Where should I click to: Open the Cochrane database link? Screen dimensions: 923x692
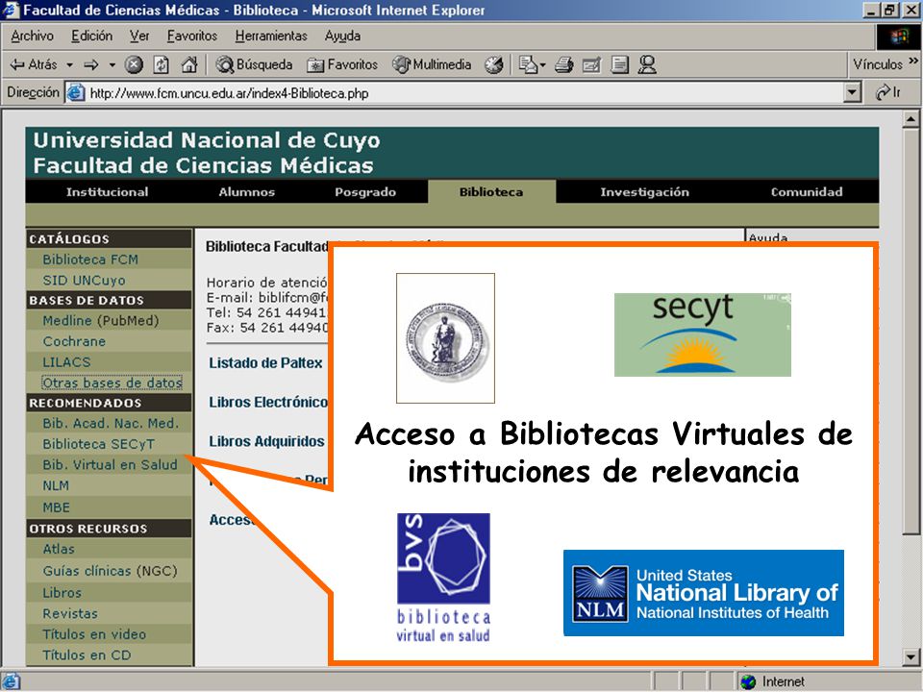pos(74,341)
